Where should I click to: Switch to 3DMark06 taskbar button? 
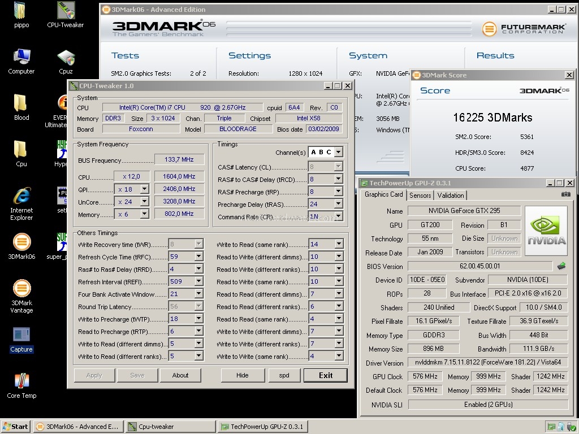click(78, 427)
